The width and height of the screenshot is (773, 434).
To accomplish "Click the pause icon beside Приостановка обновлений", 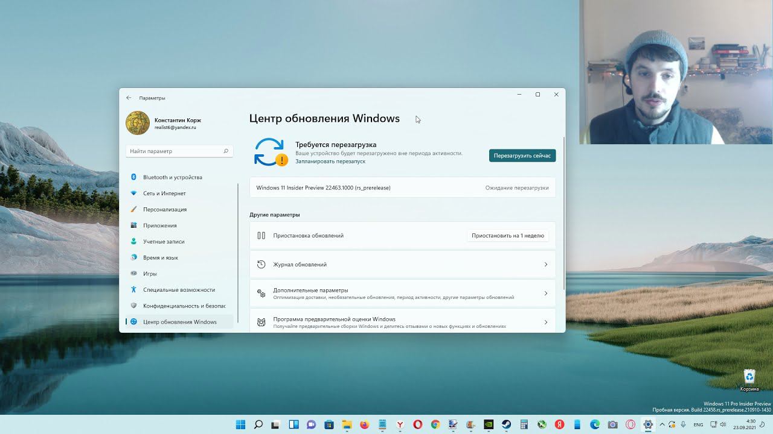I will click(x=261, y=236).
